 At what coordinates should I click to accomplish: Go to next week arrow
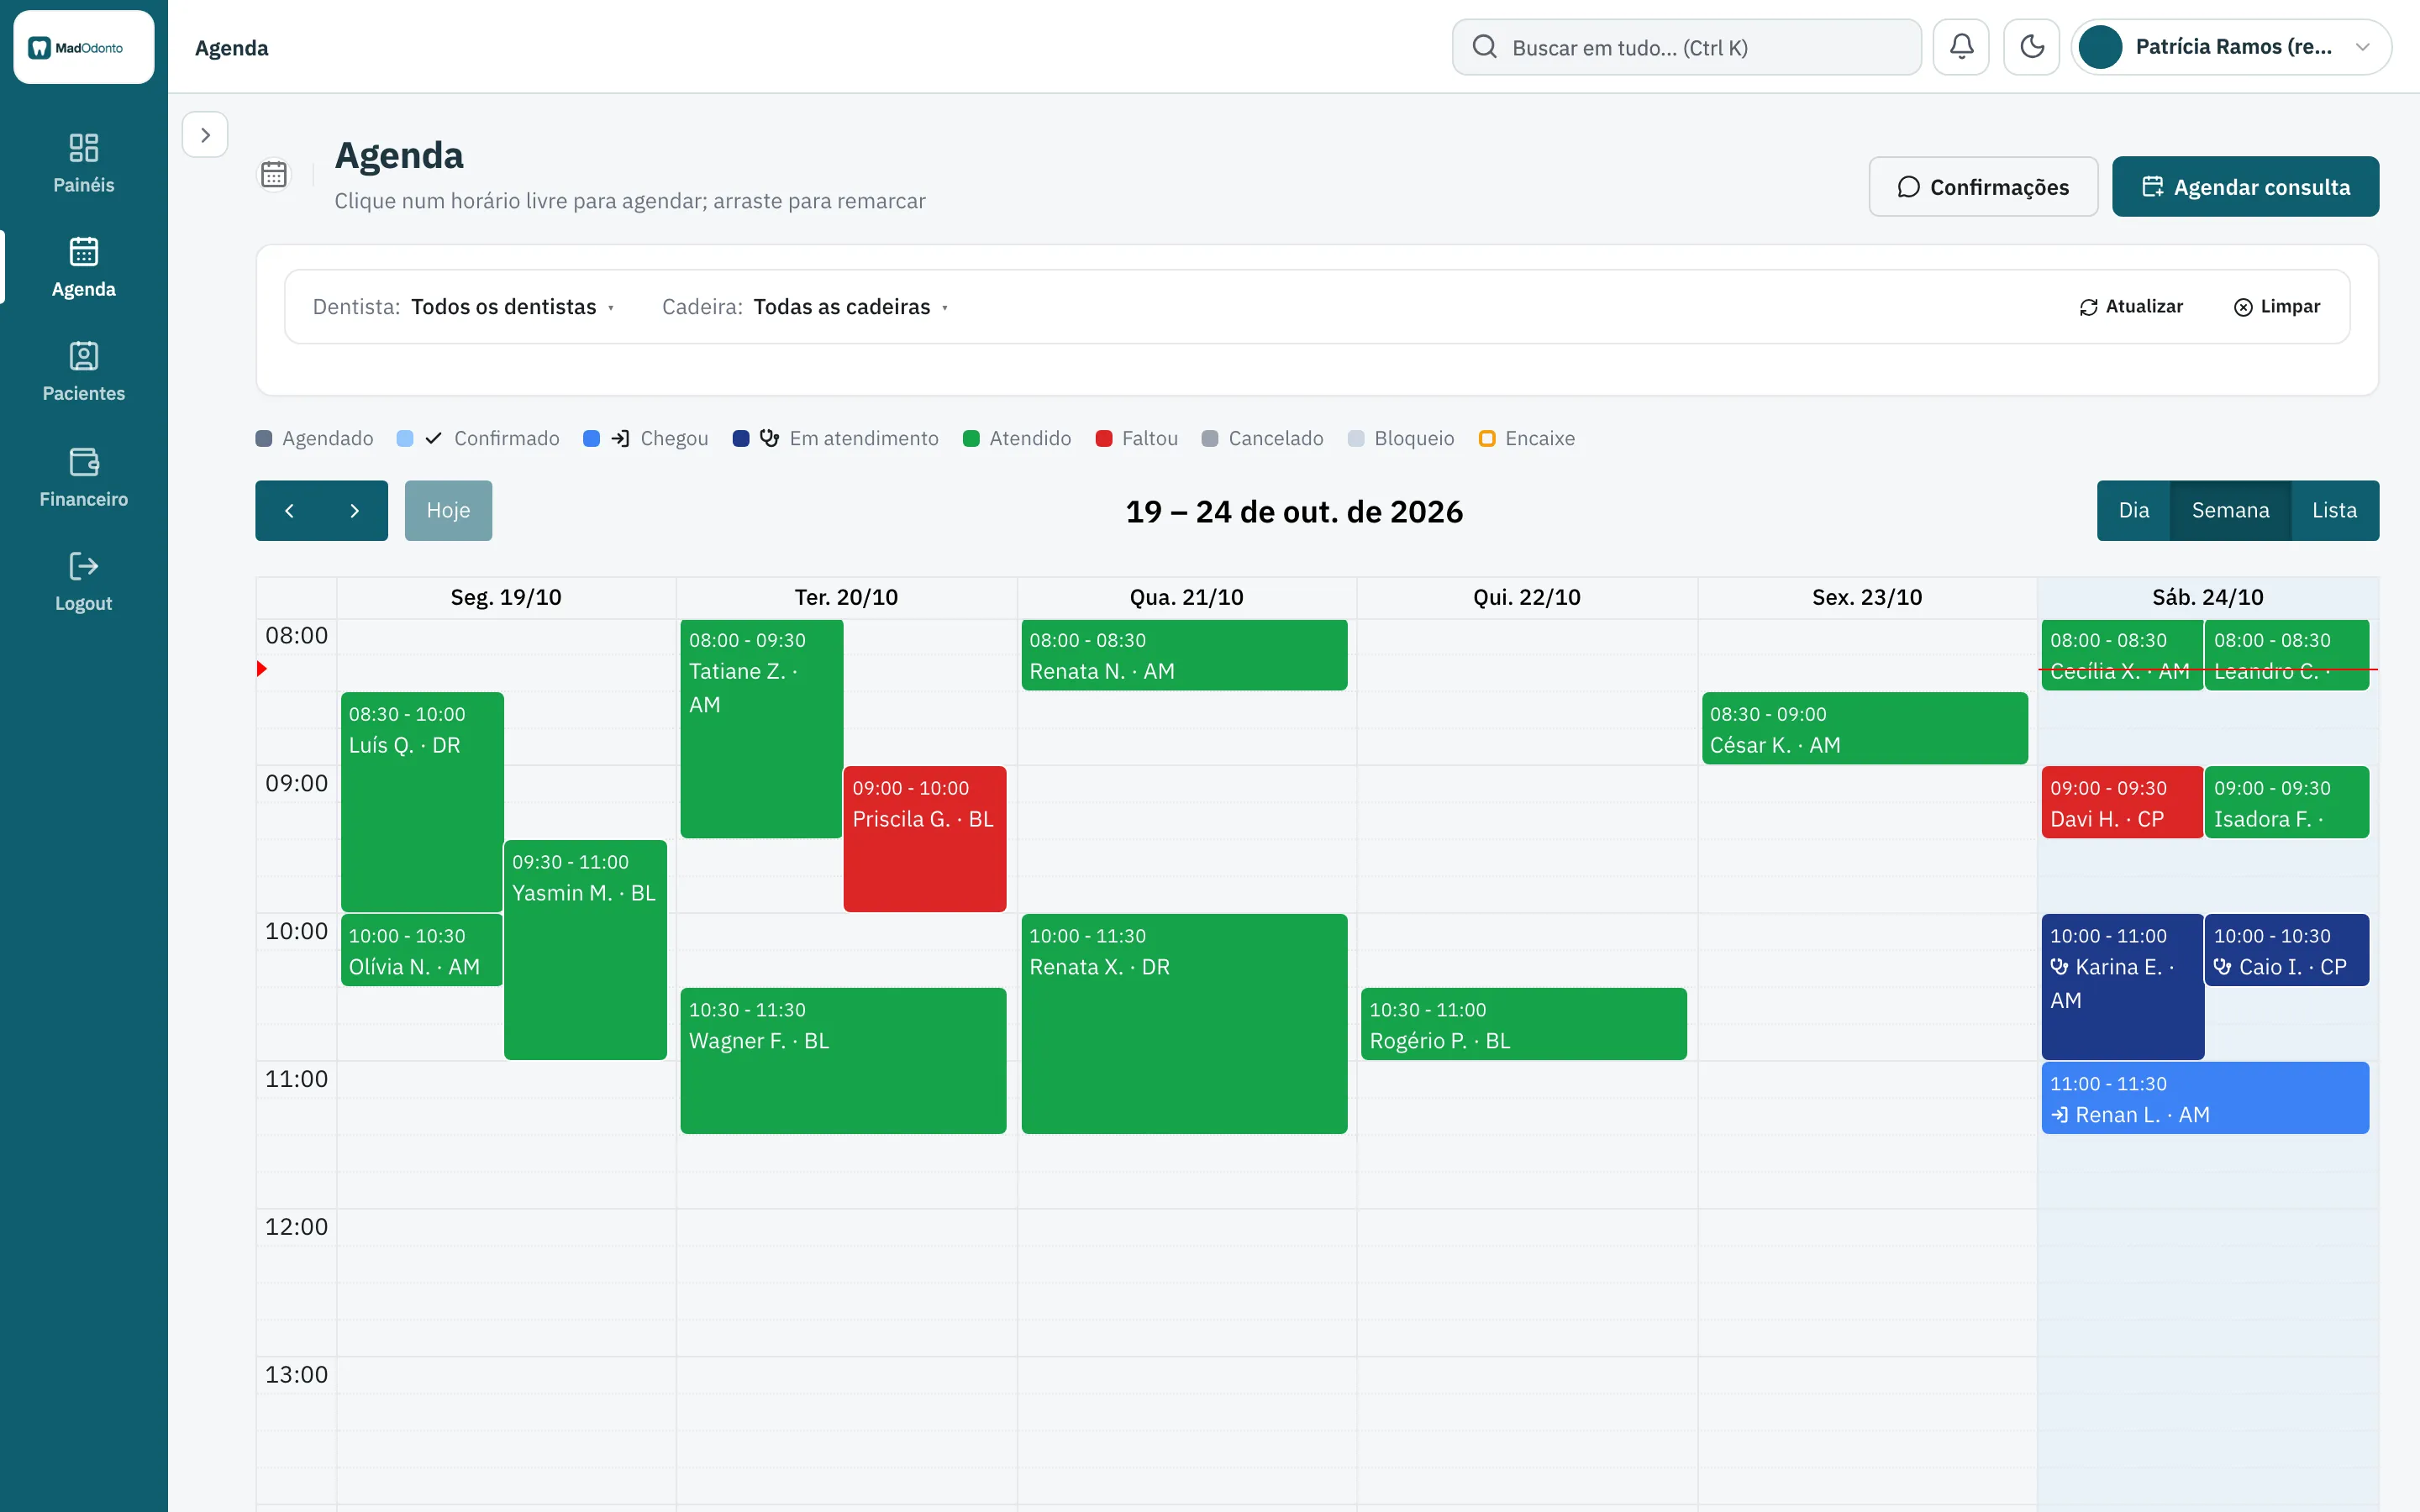[x=354, y=511]
